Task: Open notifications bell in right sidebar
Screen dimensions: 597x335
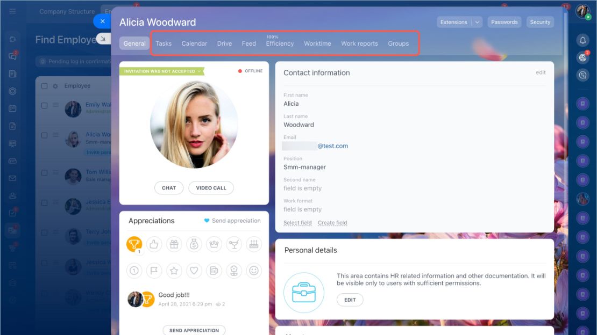Action: (x=582, y=40)
